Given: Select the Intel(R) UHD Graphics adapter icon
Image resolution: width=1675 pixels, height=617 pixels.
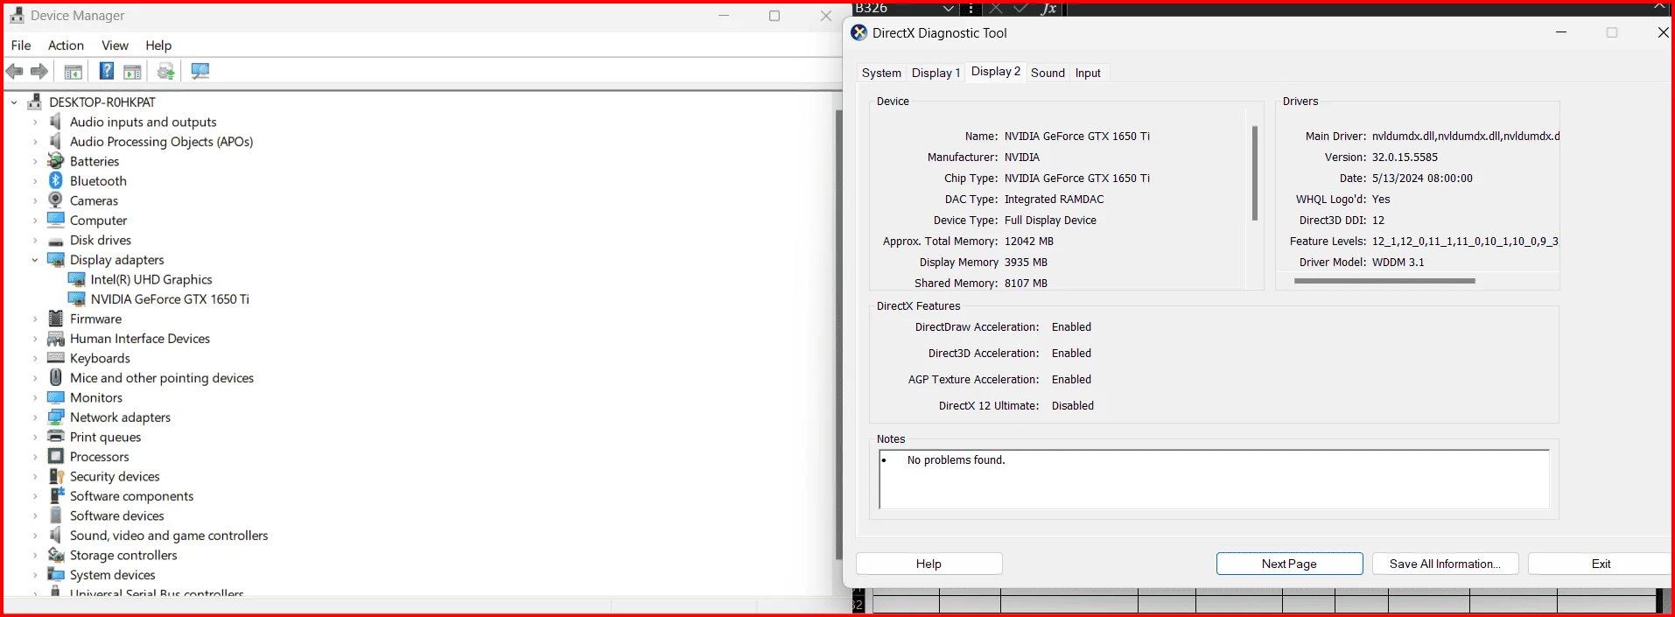Looking at the screenshot, I should [x=77, y=279].
